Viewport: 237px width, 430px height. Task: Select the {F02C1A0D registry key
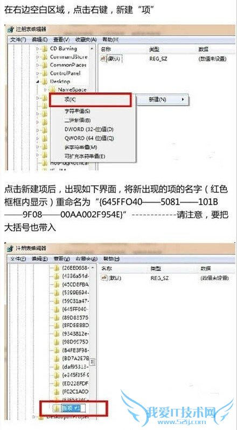pos(75,391)
